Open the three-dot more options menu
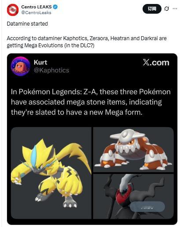 pos(175,8)
